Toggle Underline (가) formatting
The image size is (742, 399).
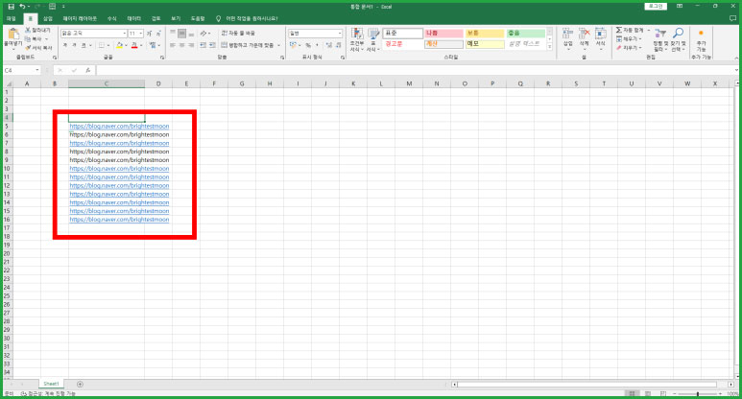[x=84, y=45]
